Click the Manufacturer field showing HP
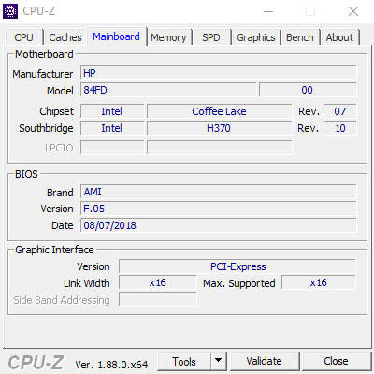This screenshot has width=374, height=374. point(218,73)
